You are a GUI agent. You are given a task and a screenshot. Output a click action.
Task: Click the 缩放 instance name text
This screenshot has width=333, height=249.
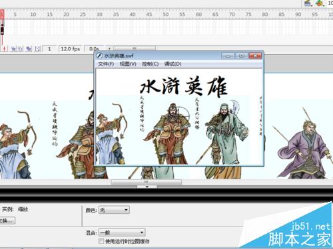coord(23,209)
